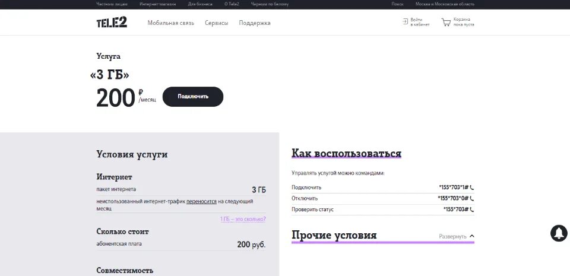Screen dimensions: 570x276
Task: Click the Прочие условия heading
Action: pyautogui.click(x=334, y=235)
